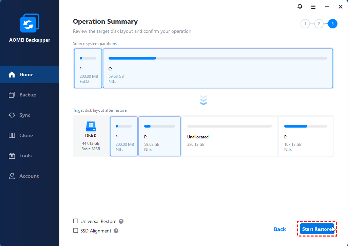Click the Sync arrows icon in sidebar
The width and height of the screenshot is (348, 246).
pos(12,115)
